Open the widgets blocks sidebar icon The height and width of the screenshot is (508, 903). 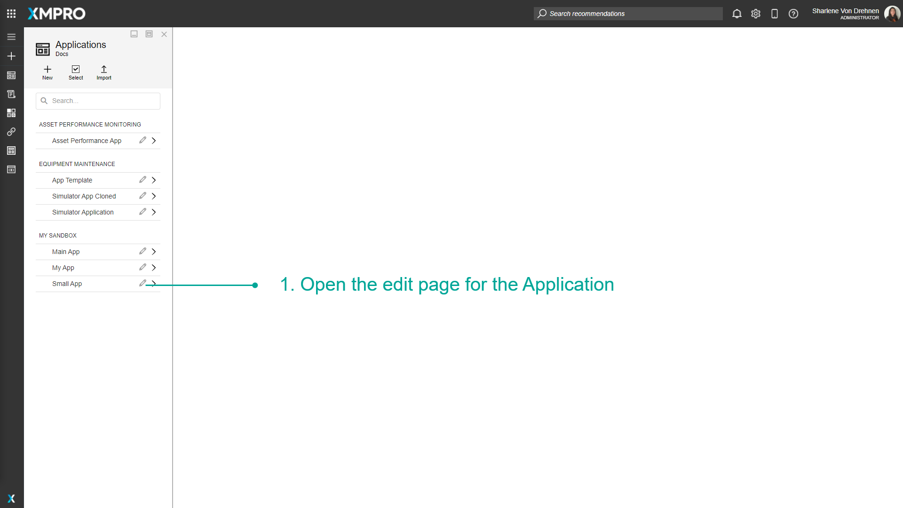(x=11, y=112)
